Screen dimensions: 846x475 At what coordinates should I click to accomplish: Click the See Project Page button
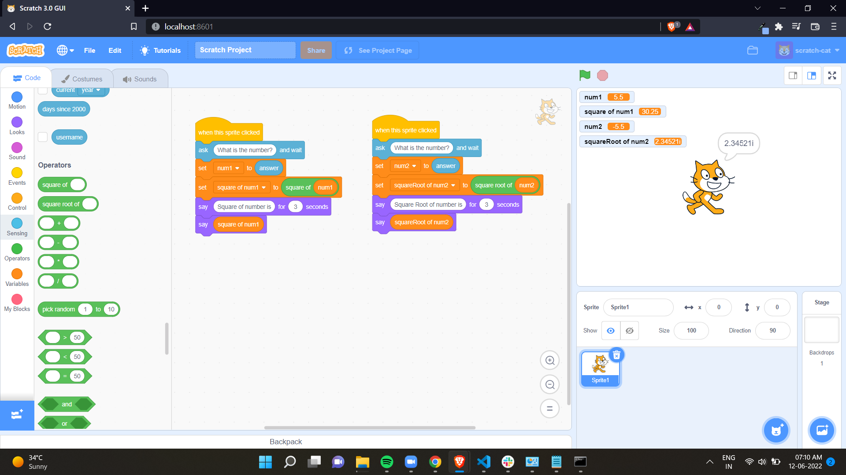[378, 51]
